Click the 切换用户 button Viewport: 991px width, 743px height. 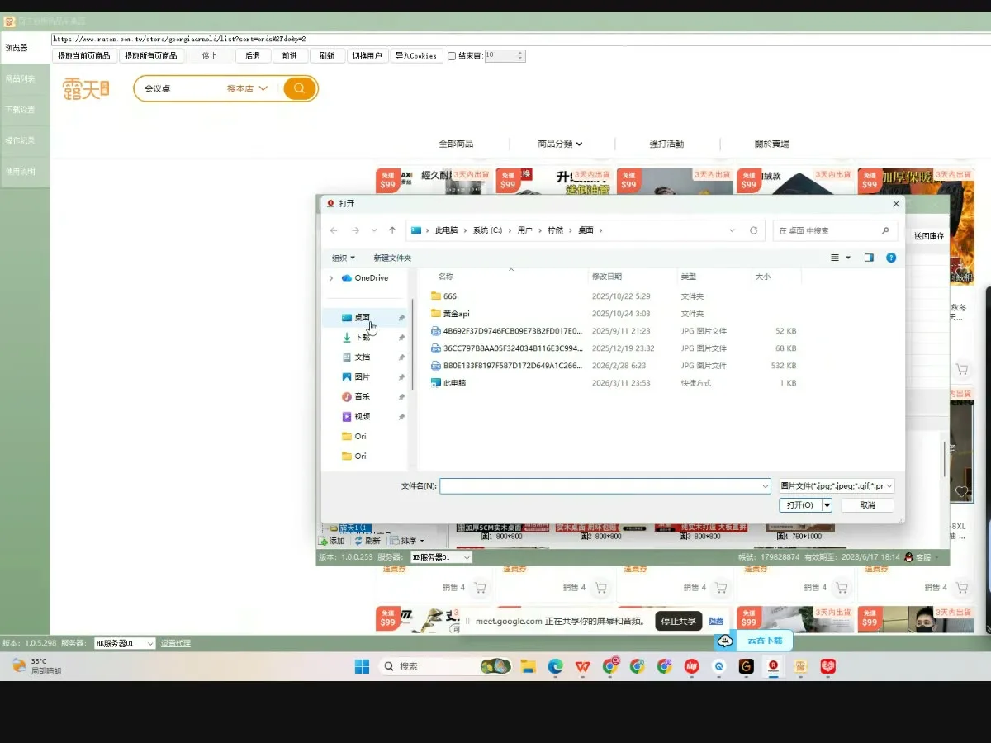click(367, 56)
